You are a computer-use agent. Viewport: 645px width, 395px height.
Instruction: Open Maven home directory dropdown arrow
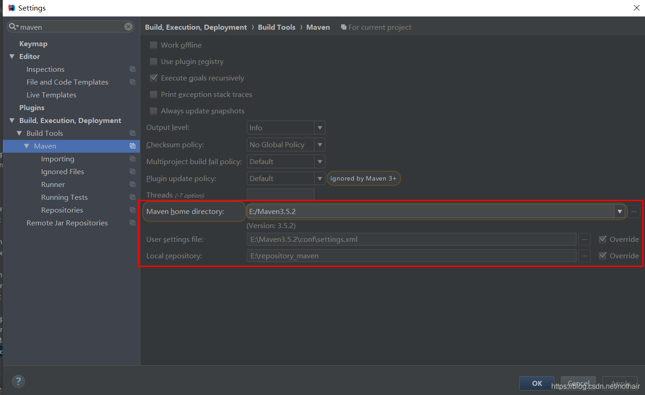coord(620,211)
